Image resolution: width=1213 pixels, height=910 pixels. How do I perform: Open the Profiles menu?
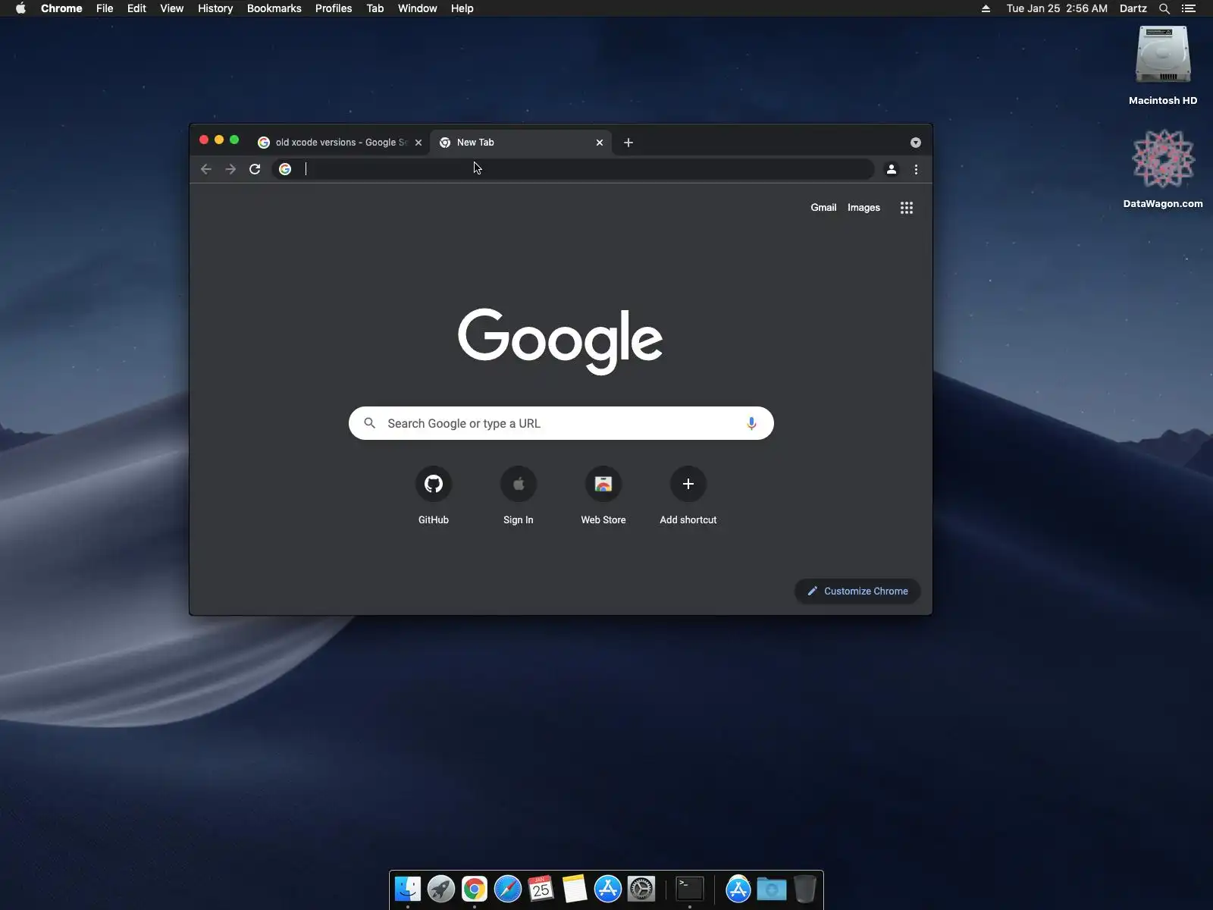(x=334, y=8)
